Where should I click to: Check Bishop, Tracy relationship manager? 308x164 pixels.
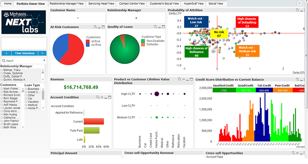click(2, 70)
